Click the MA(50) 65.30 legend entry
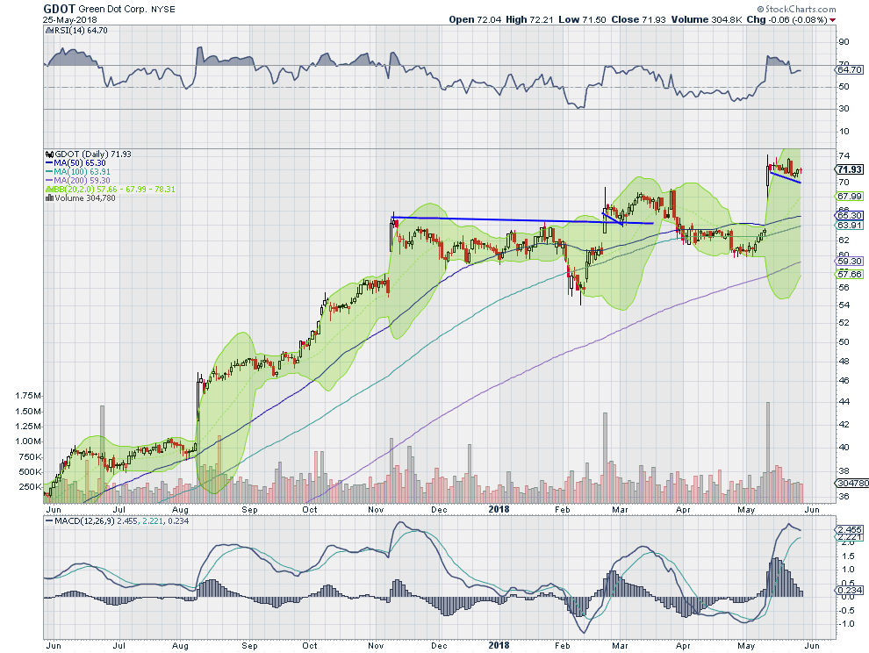869x653 pixels. 79,163
